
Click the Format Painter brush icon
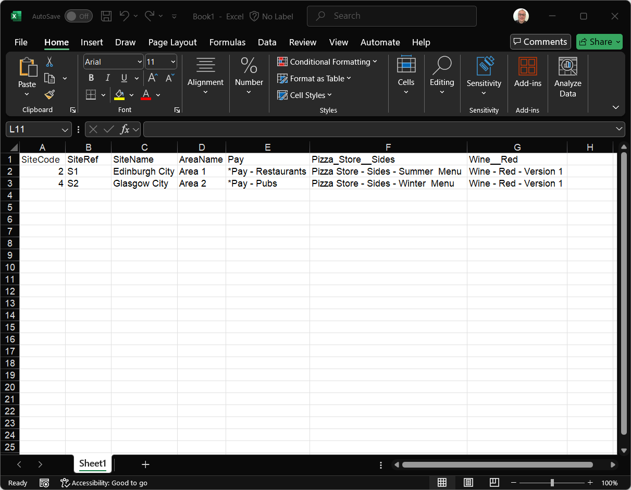(50, 94)
